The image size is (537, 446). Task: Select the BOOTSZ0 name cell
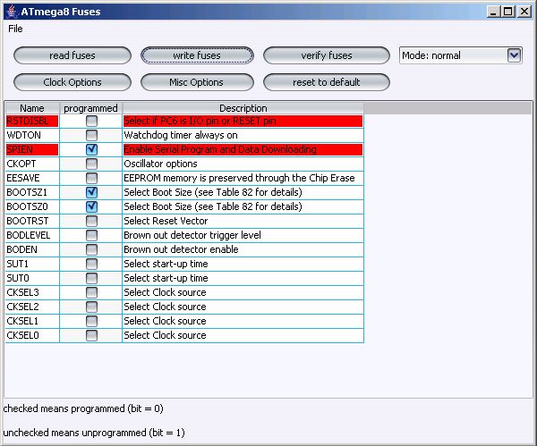32,206
